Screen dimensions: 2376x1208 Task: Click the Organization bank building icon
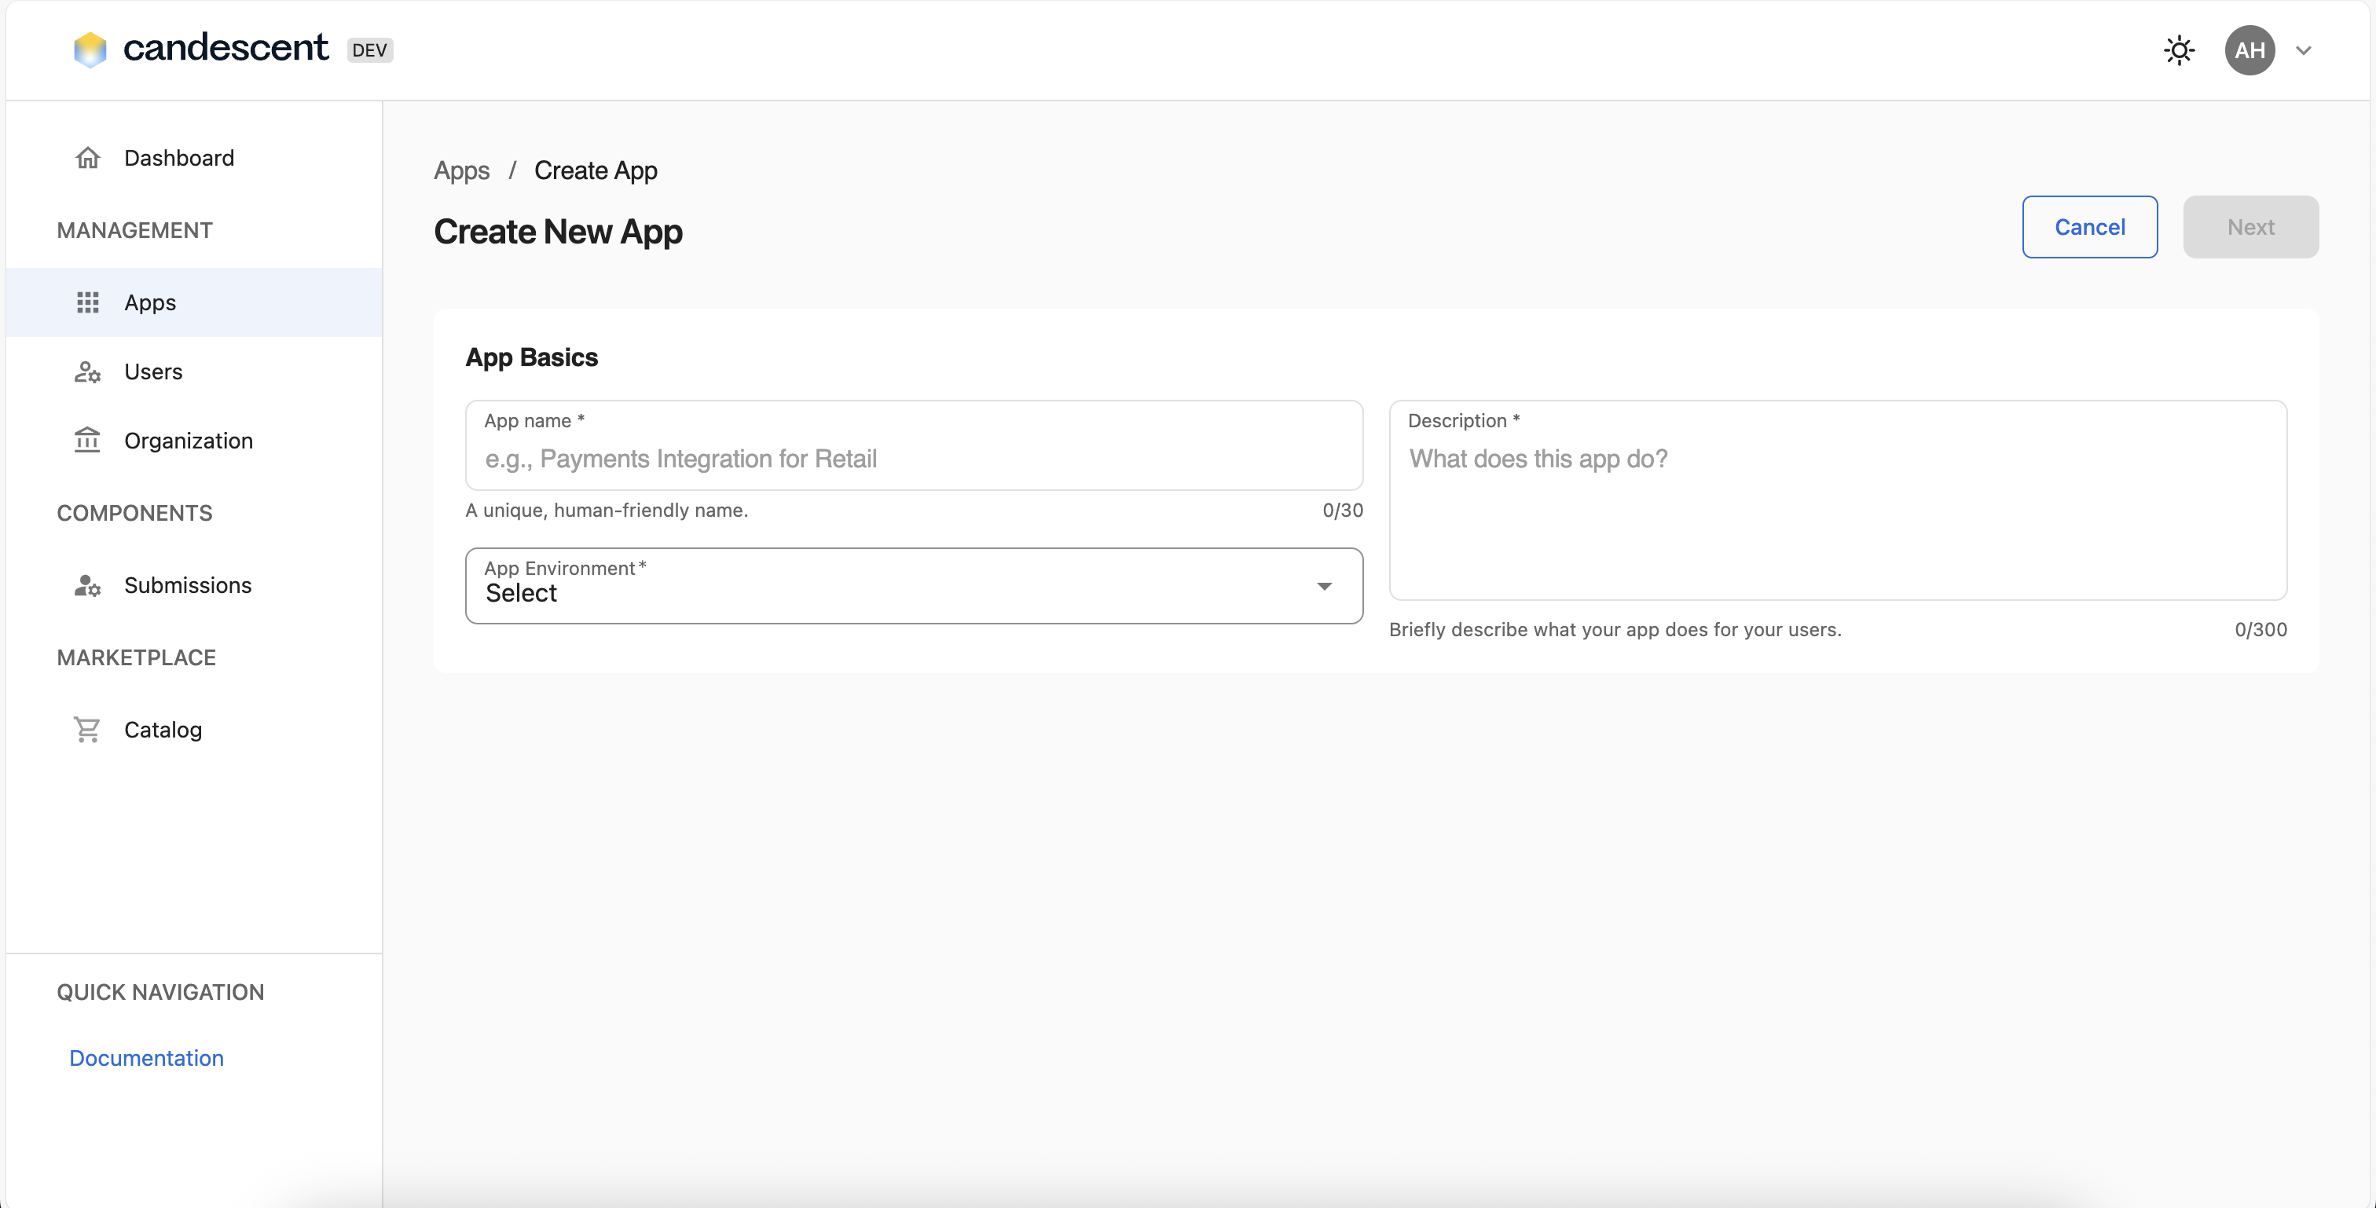88,440
